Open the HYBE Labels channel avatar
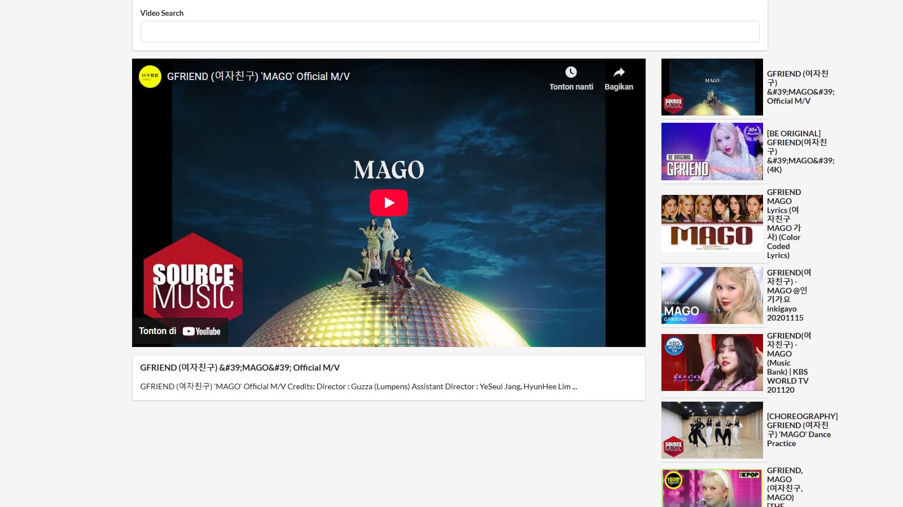Screen dimensions: 903x507 [150, 77]
